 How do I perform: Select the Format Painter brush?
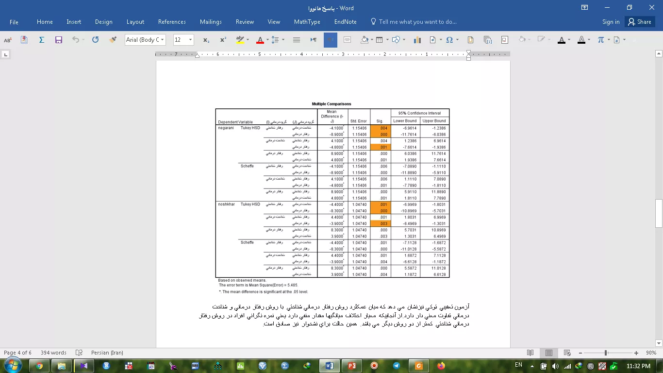coord(113,40)
